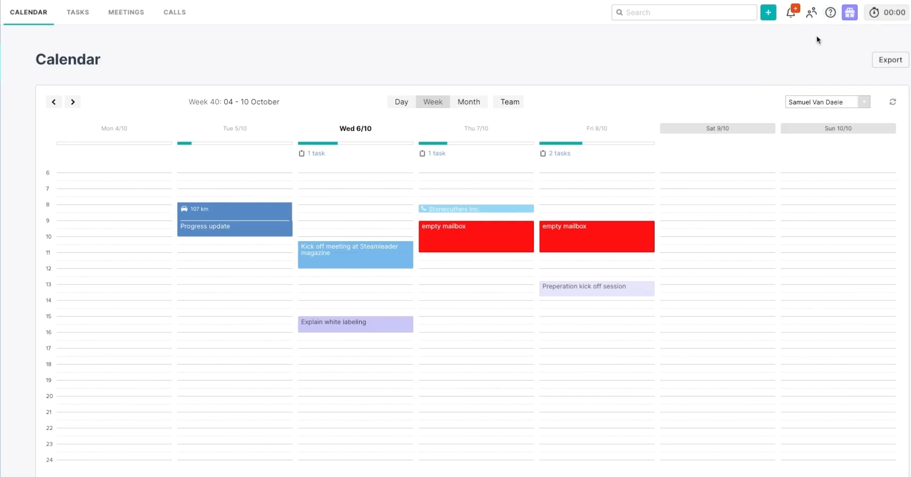
Task: Click the teal plus quick-add icon
Action: click(x=769, y=12)
